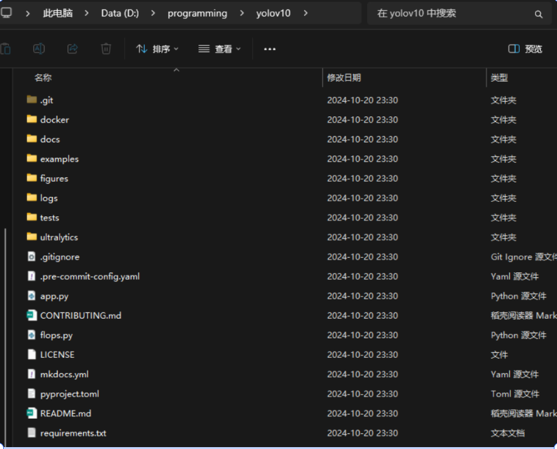Image resolution: width=557 pixels, height=449 pixels.
Task: Select the file named LICENSE
Action: pyautogui.click(x=57, y=355)
